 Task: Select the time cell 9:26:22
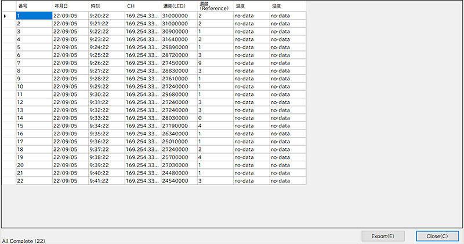[106, 62]
